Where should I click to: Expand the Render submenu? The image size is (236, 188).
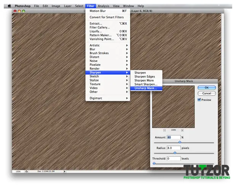pyautogui.click(x=108, y=69)
